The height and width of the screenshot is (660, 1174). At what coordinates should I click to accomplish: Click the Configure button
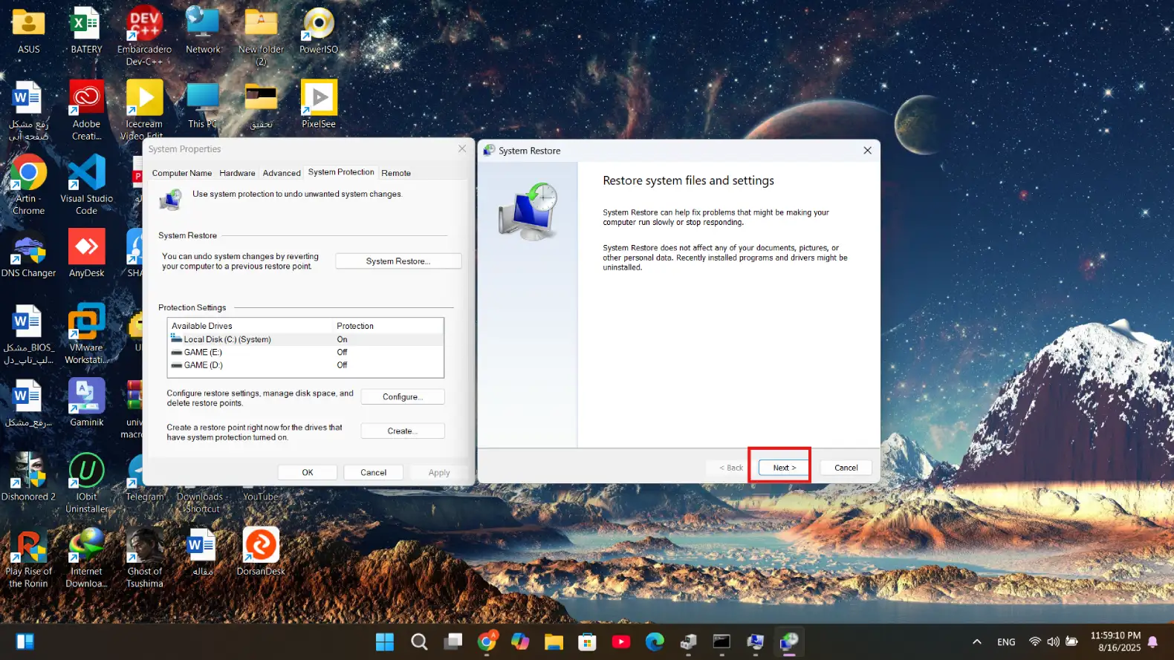coord(403,397)
